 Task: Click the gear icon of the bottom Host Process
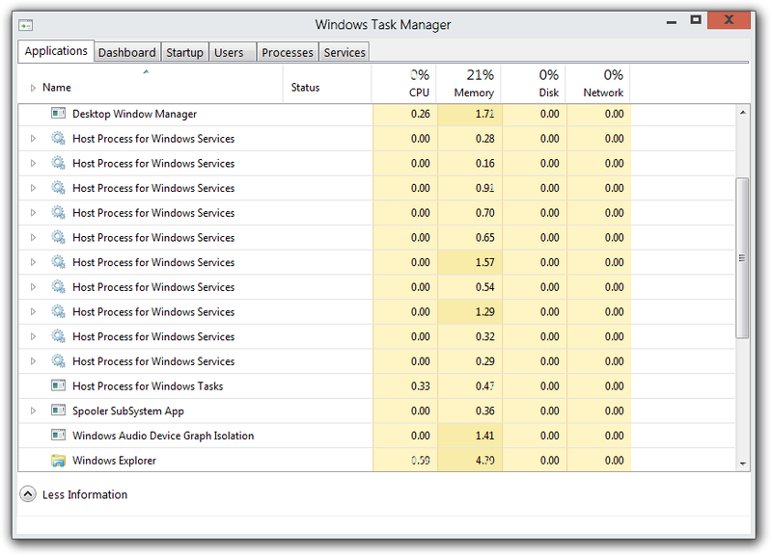[57, 361]
